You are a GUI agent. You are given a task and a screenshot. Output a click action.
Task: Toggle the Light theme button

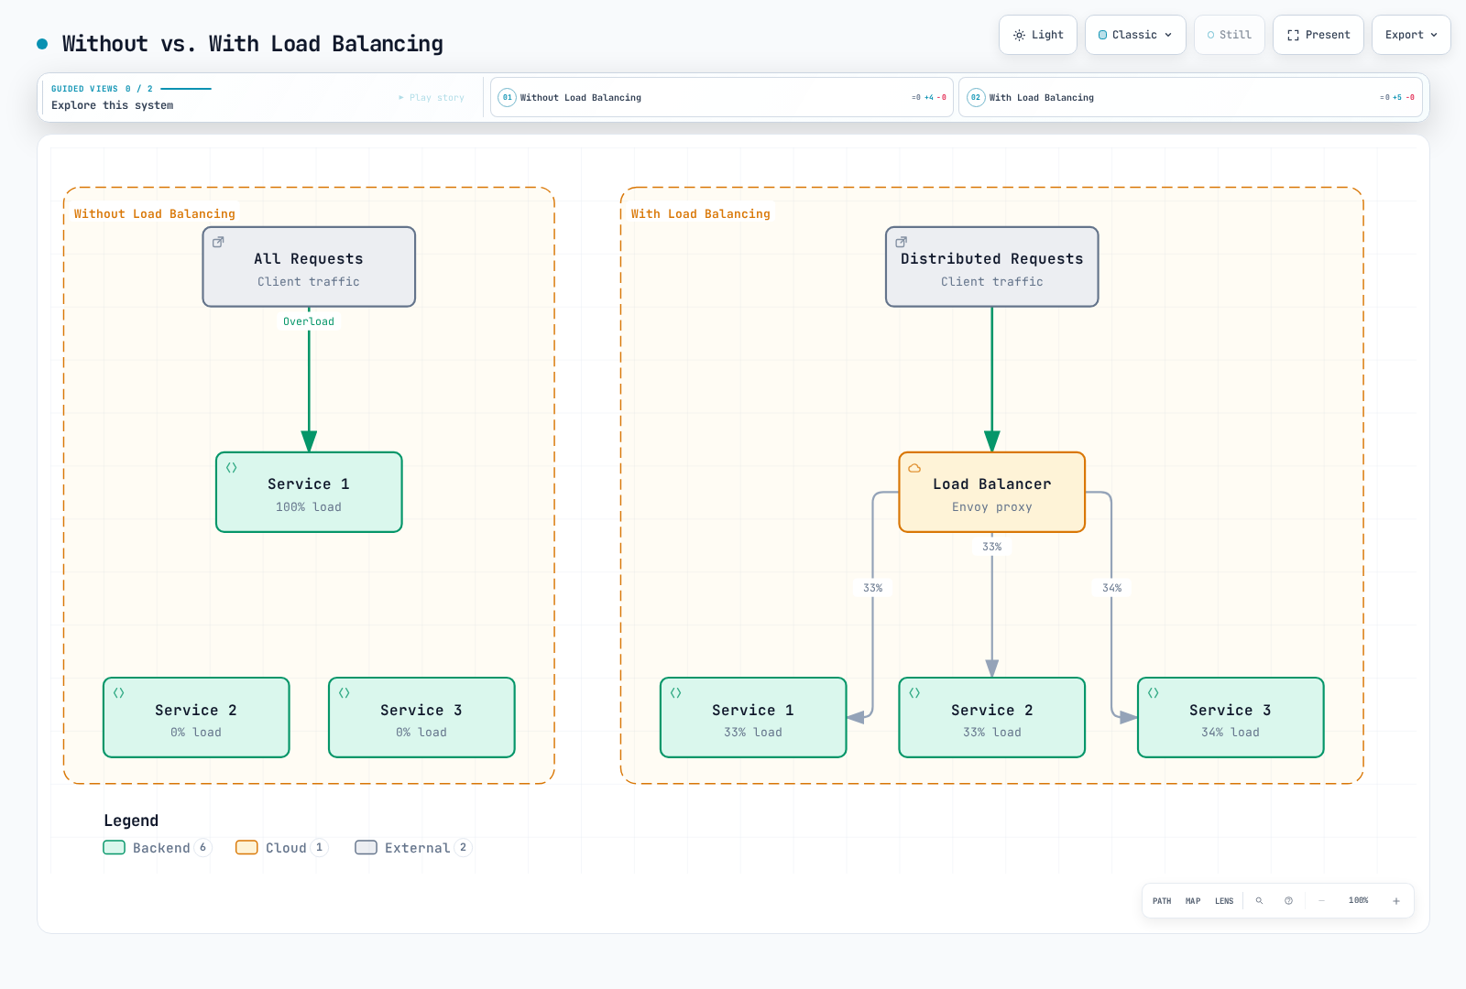[1038, 35]
